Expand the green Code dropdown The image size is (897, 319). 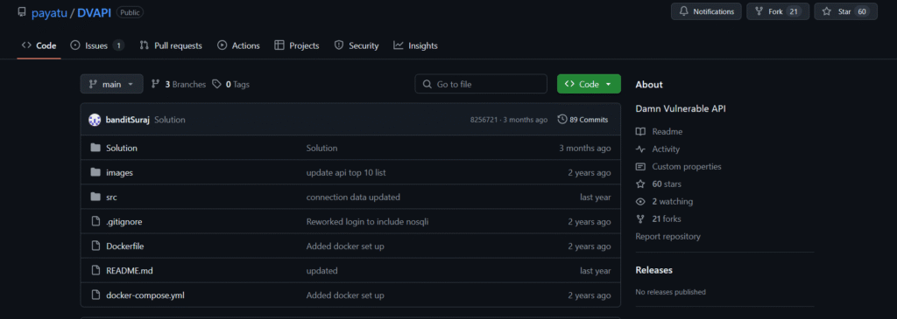pos(589,84)
